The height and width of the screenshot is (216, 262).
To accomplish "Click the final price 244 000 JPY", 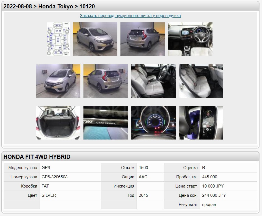I will [x=214, y=195].
